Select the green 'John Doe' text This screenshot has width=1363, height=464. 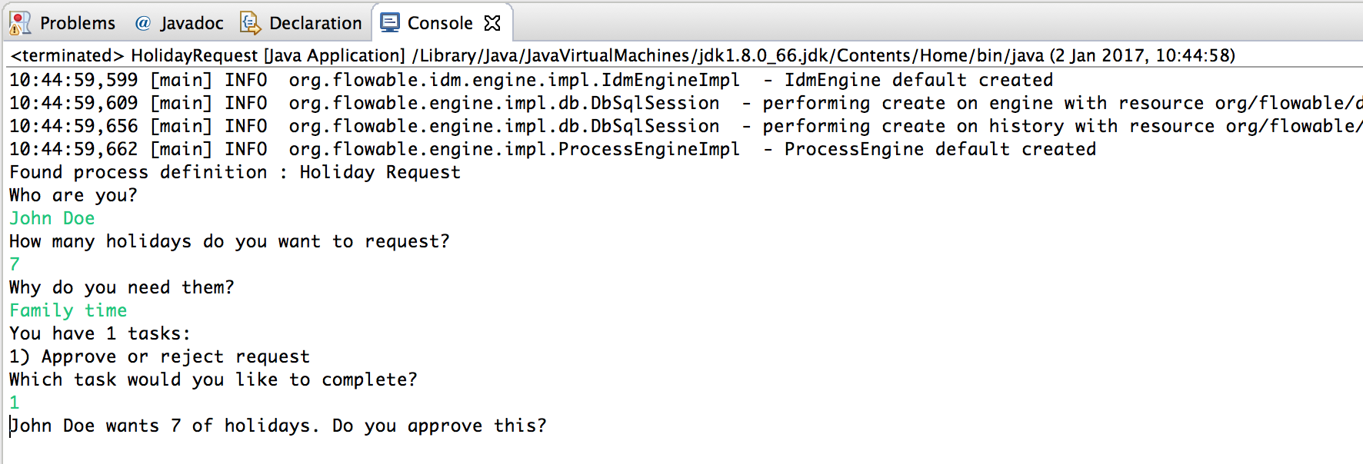(x=52, y=218)
